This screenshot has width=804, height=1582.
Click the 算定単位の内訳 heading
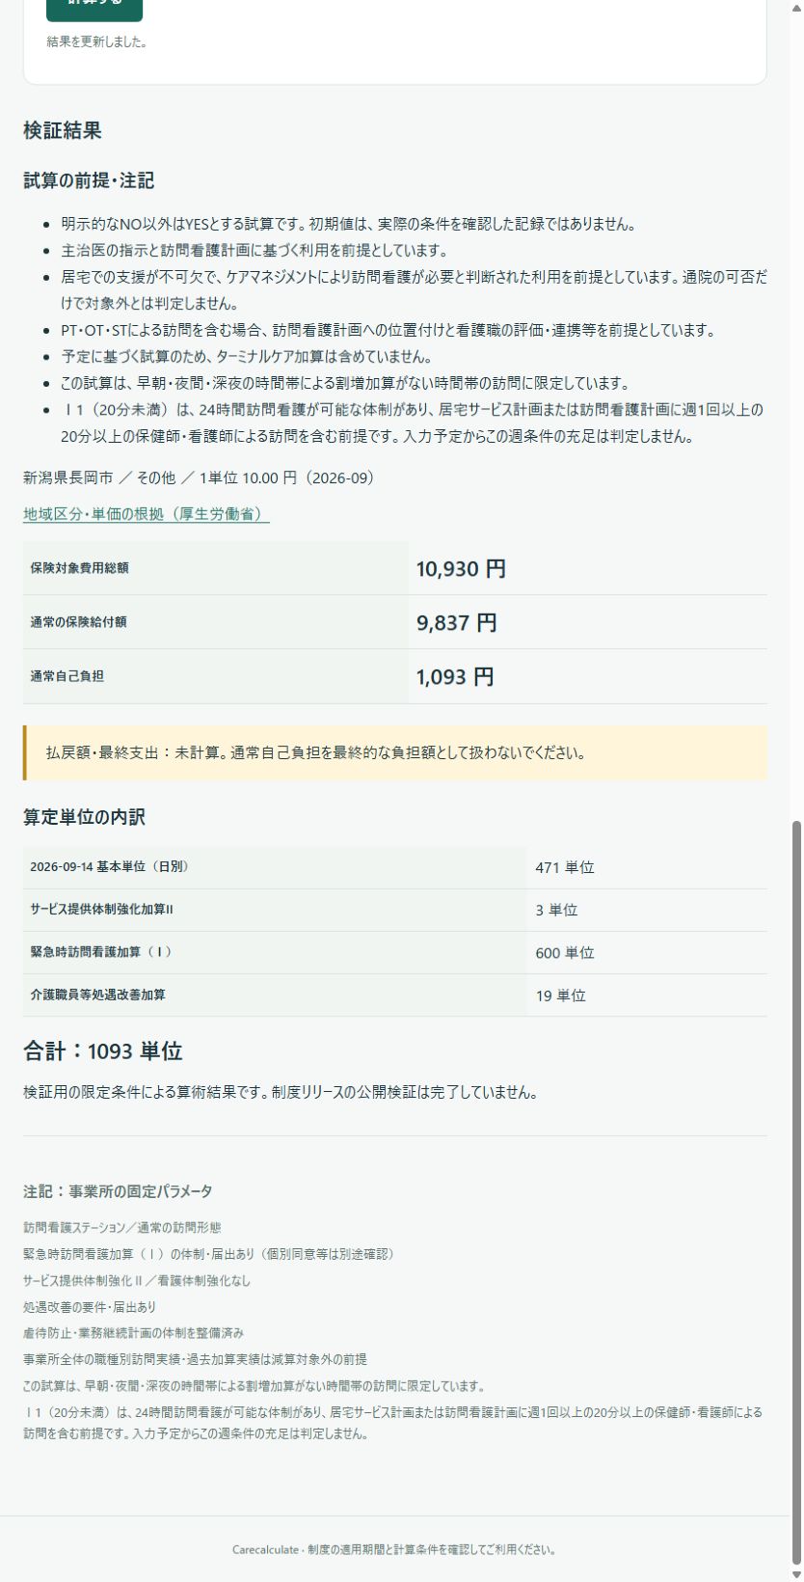pos(85,817)
